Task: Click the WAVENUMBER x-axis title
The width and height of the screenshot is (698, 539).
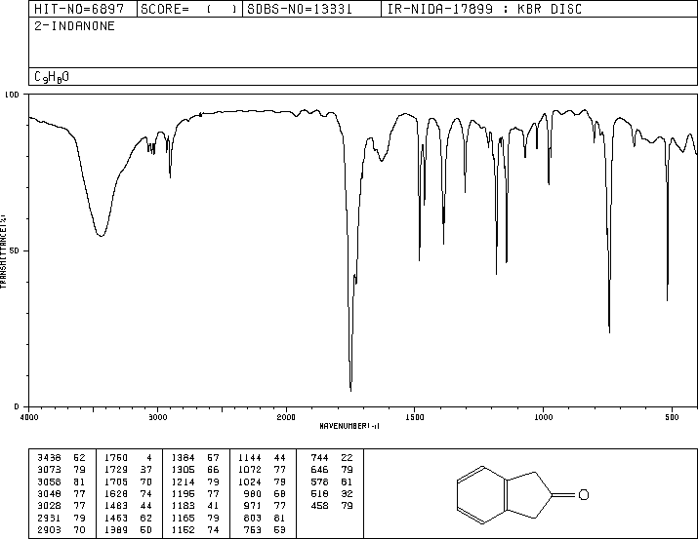Action: pos(349,426)
